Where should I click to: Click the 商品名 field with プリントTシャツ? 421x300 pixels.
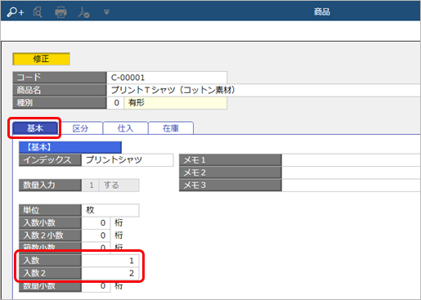[263, 90]
